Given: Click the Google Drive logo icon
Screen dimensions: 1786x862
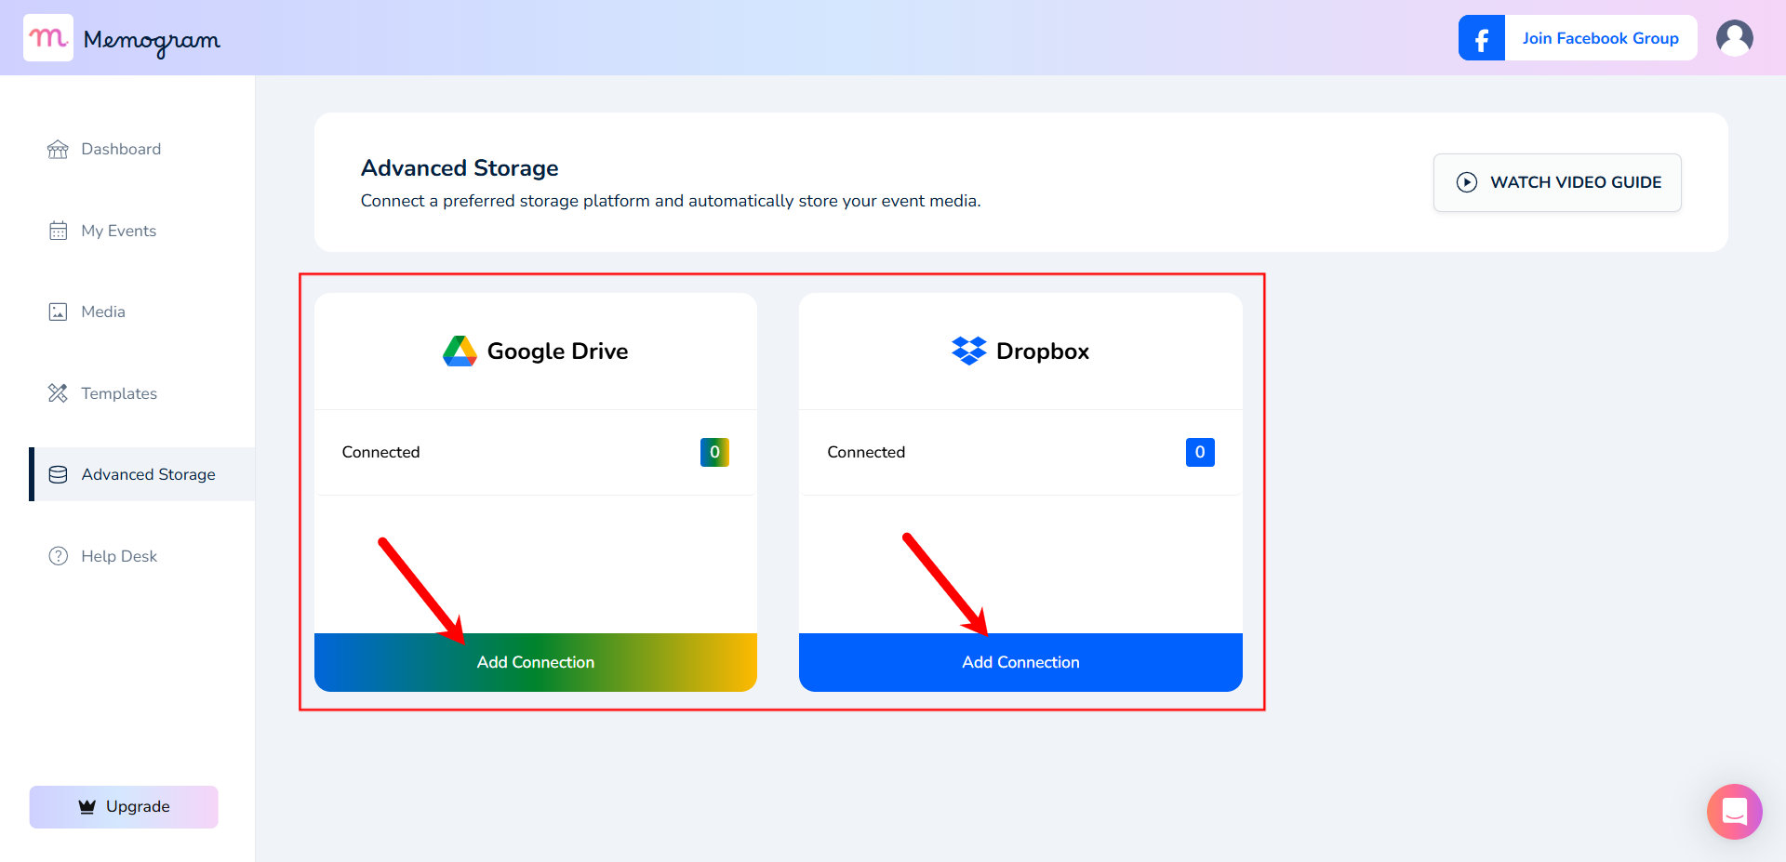Looking at the screenshot, I should tap(460, 351).
